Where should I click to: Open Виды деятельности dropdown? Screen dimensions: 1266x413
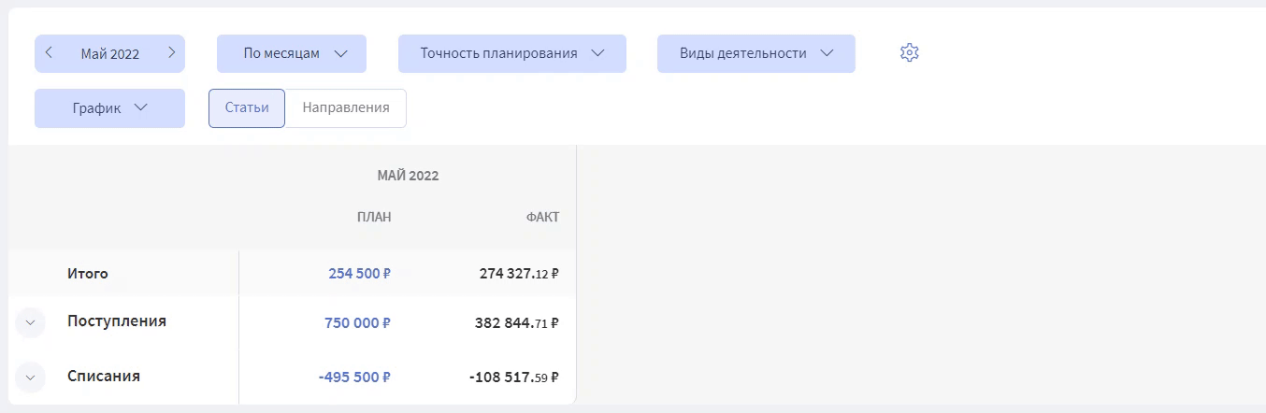point(756,53)
